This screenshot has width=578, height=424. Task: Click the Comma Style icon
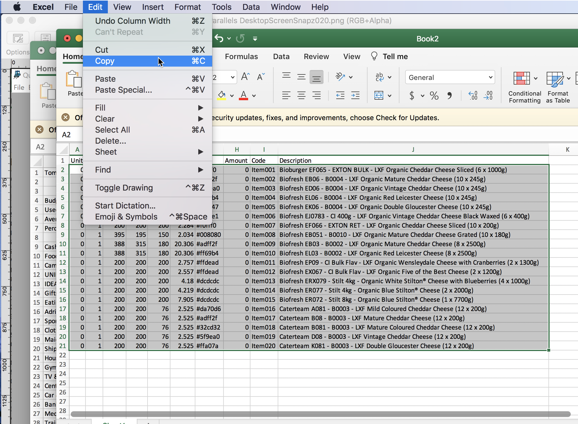click(450, 95)
